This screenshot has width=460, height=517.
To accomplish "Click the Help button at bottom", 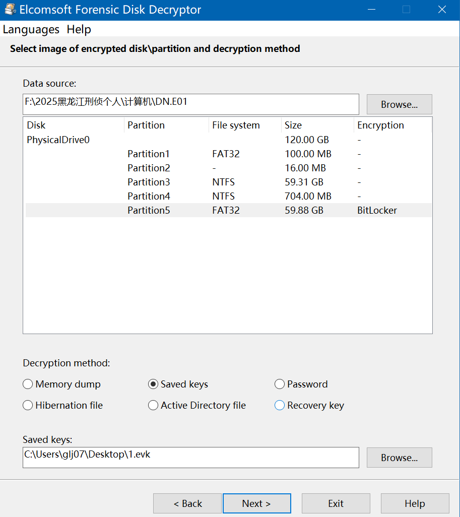I will click(x=415, y=503).
